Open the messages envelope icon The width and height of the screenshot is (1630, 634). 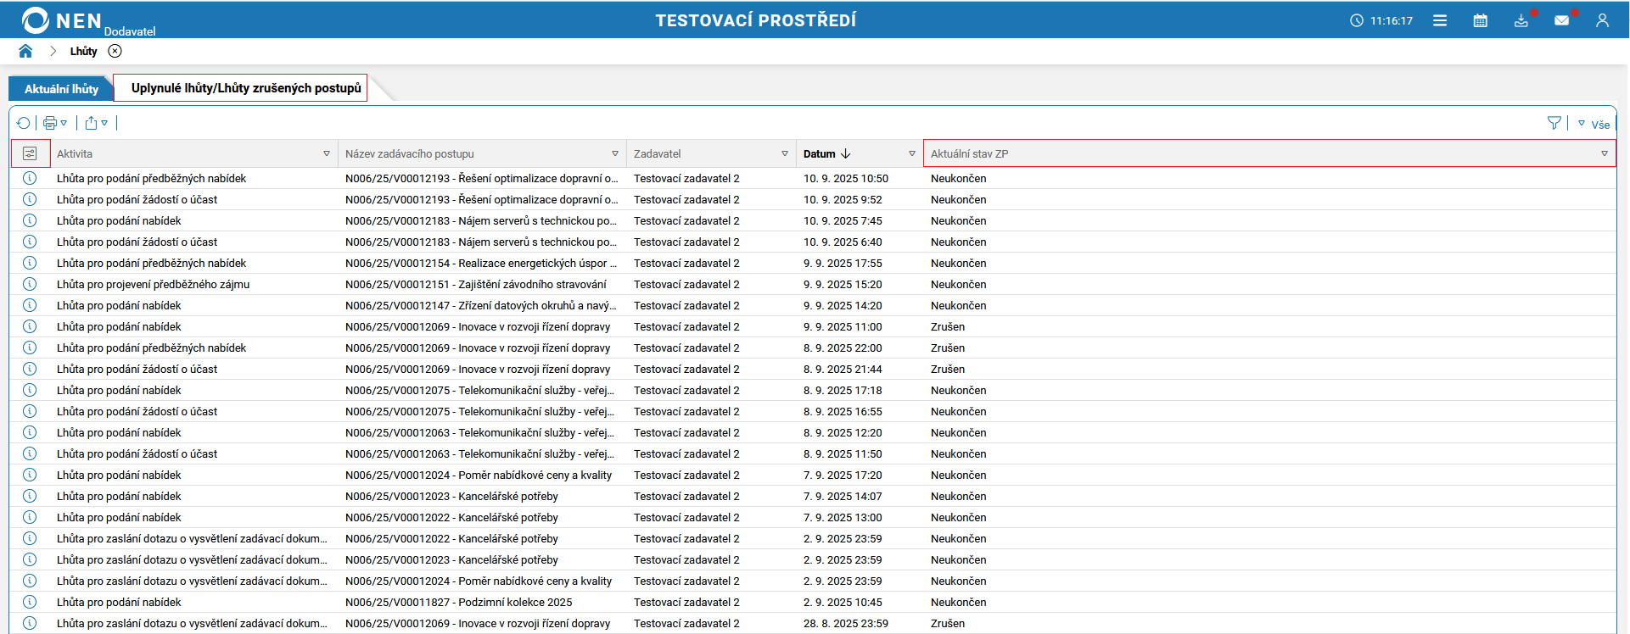(1561, 20)
